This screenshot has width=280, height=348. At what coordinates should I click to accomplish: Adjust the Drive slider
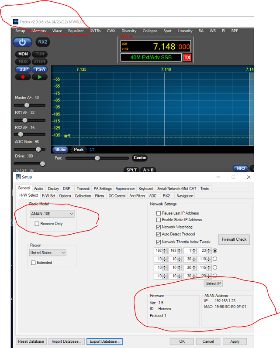click(29, 164)
